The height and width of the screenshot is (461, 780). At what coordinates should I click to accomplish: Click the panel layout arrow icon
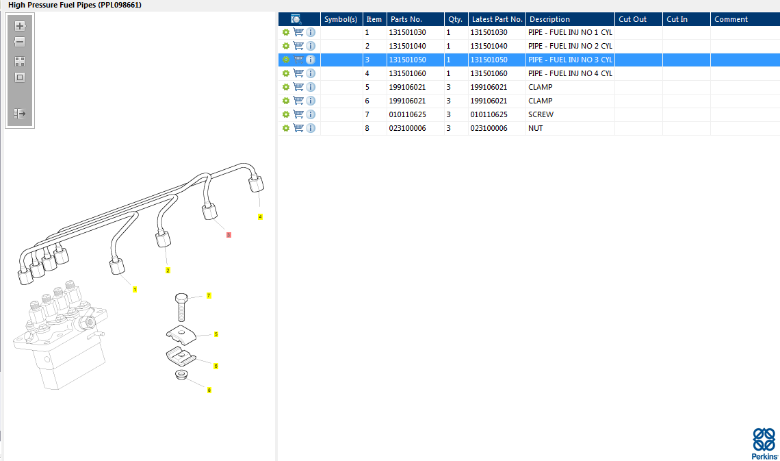tap(20, 114)
